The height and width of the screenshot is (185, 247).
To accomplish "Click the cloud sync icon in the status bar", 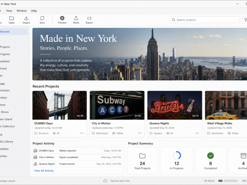I will click(x=105, y=181).
